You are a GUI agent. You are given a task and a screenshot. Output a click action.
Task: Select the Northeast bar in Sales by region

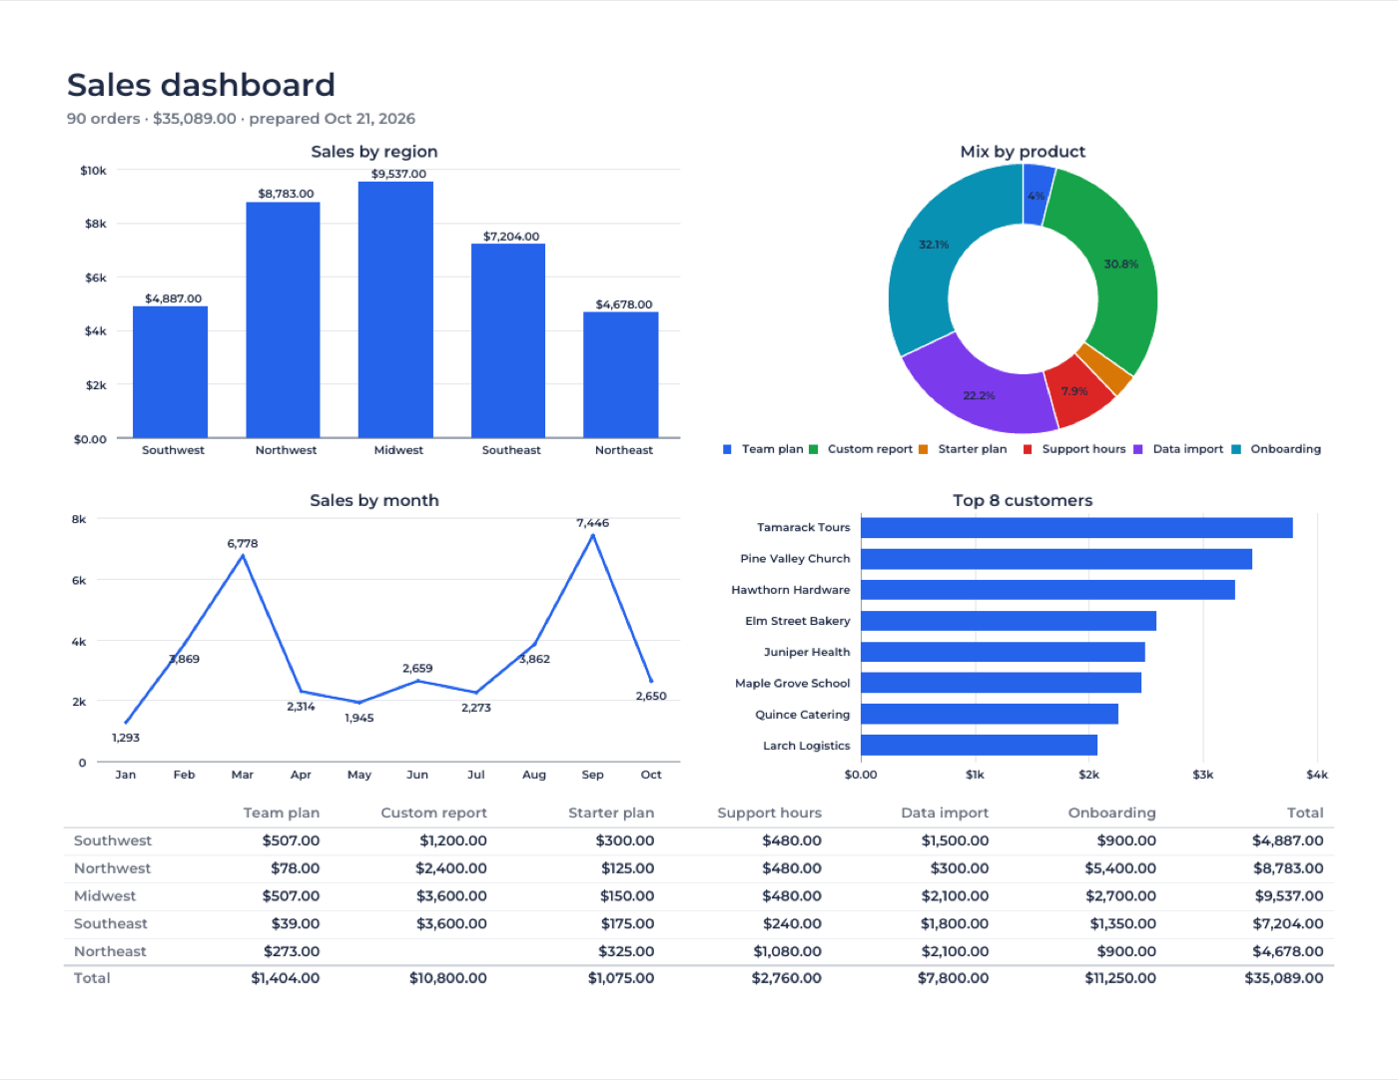[621, 374]
